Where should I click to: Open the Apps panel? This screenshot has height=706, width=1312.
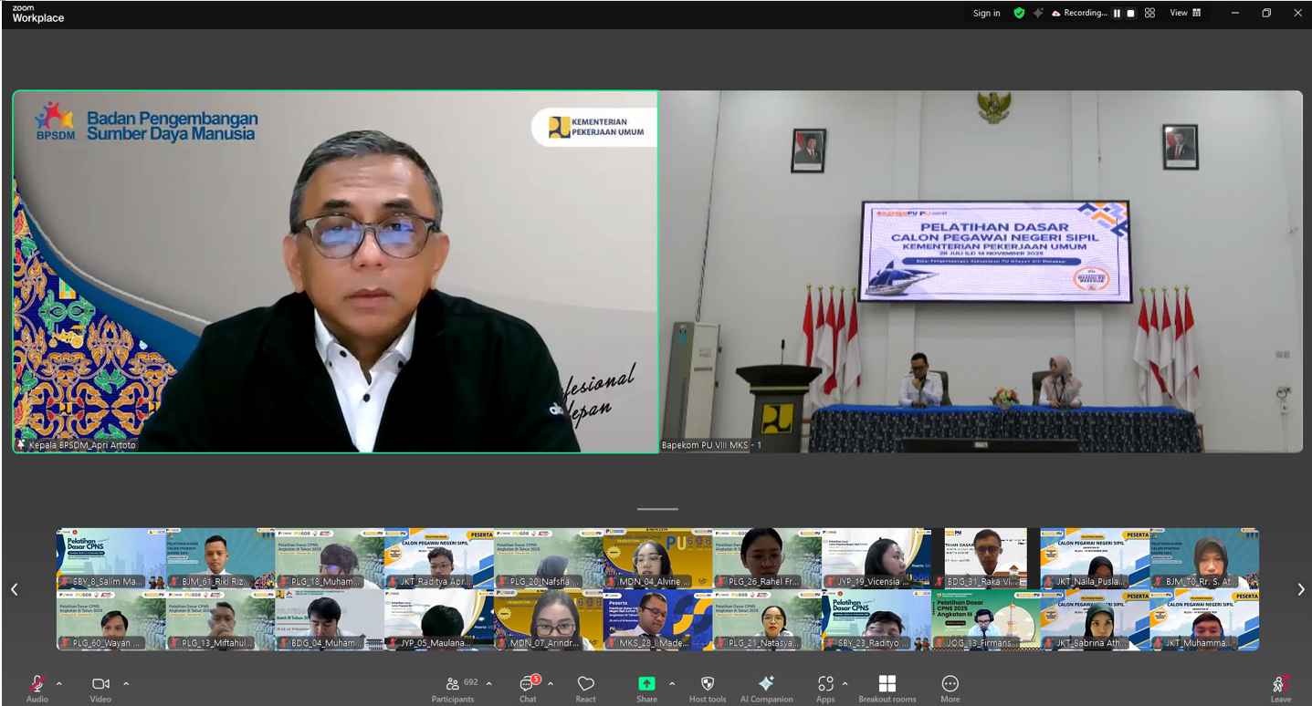tap(825, 689)
